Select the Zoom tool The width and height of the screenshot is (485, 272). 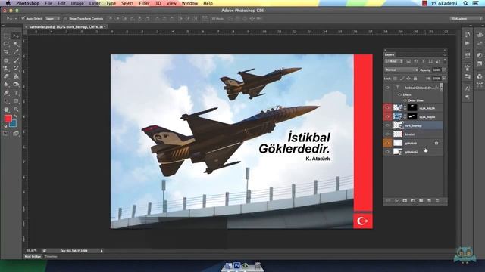[16, 109]
